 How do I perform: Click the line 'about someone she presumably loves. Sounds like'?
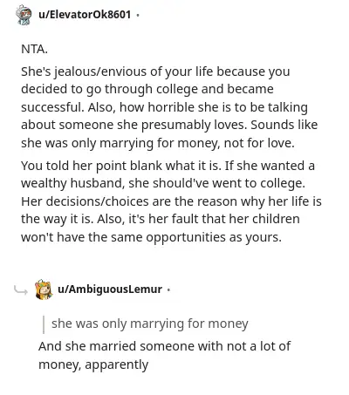(x=169, y=125)
